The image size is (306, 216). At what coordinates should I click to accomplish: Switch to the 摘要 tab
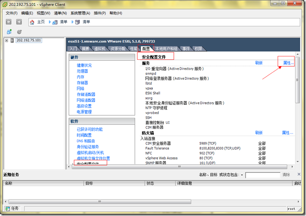pos(85,49)
